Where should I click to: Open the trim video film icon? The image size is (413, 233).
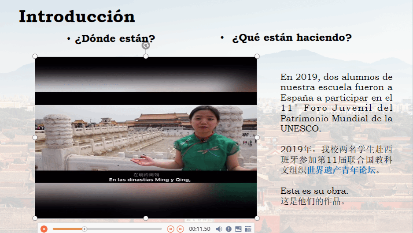[x=248, y=229]
